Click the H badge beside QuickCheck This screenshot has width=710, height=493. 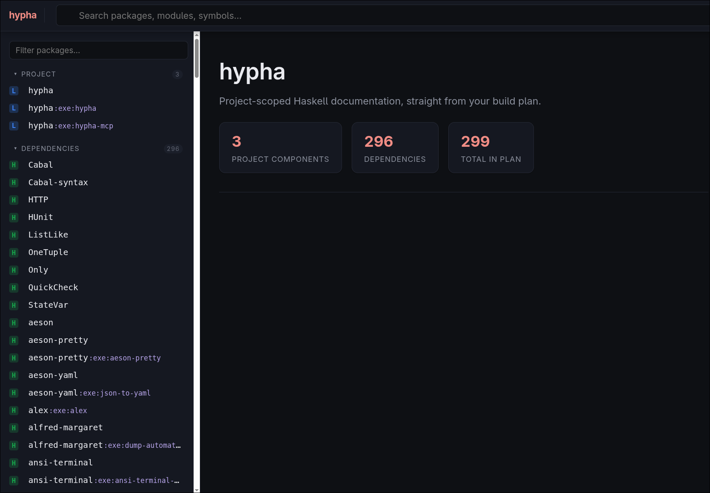click(x=14, y=288)
